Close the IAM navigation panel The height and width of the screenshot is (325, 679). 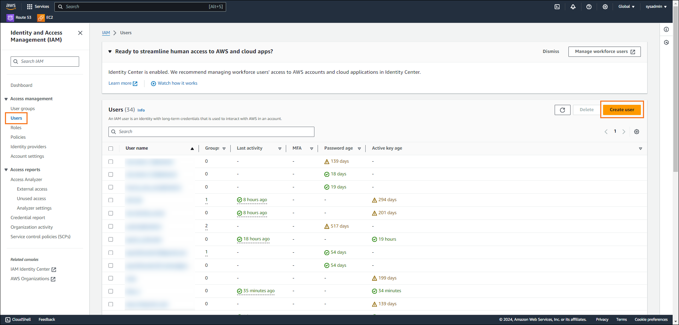80,33
